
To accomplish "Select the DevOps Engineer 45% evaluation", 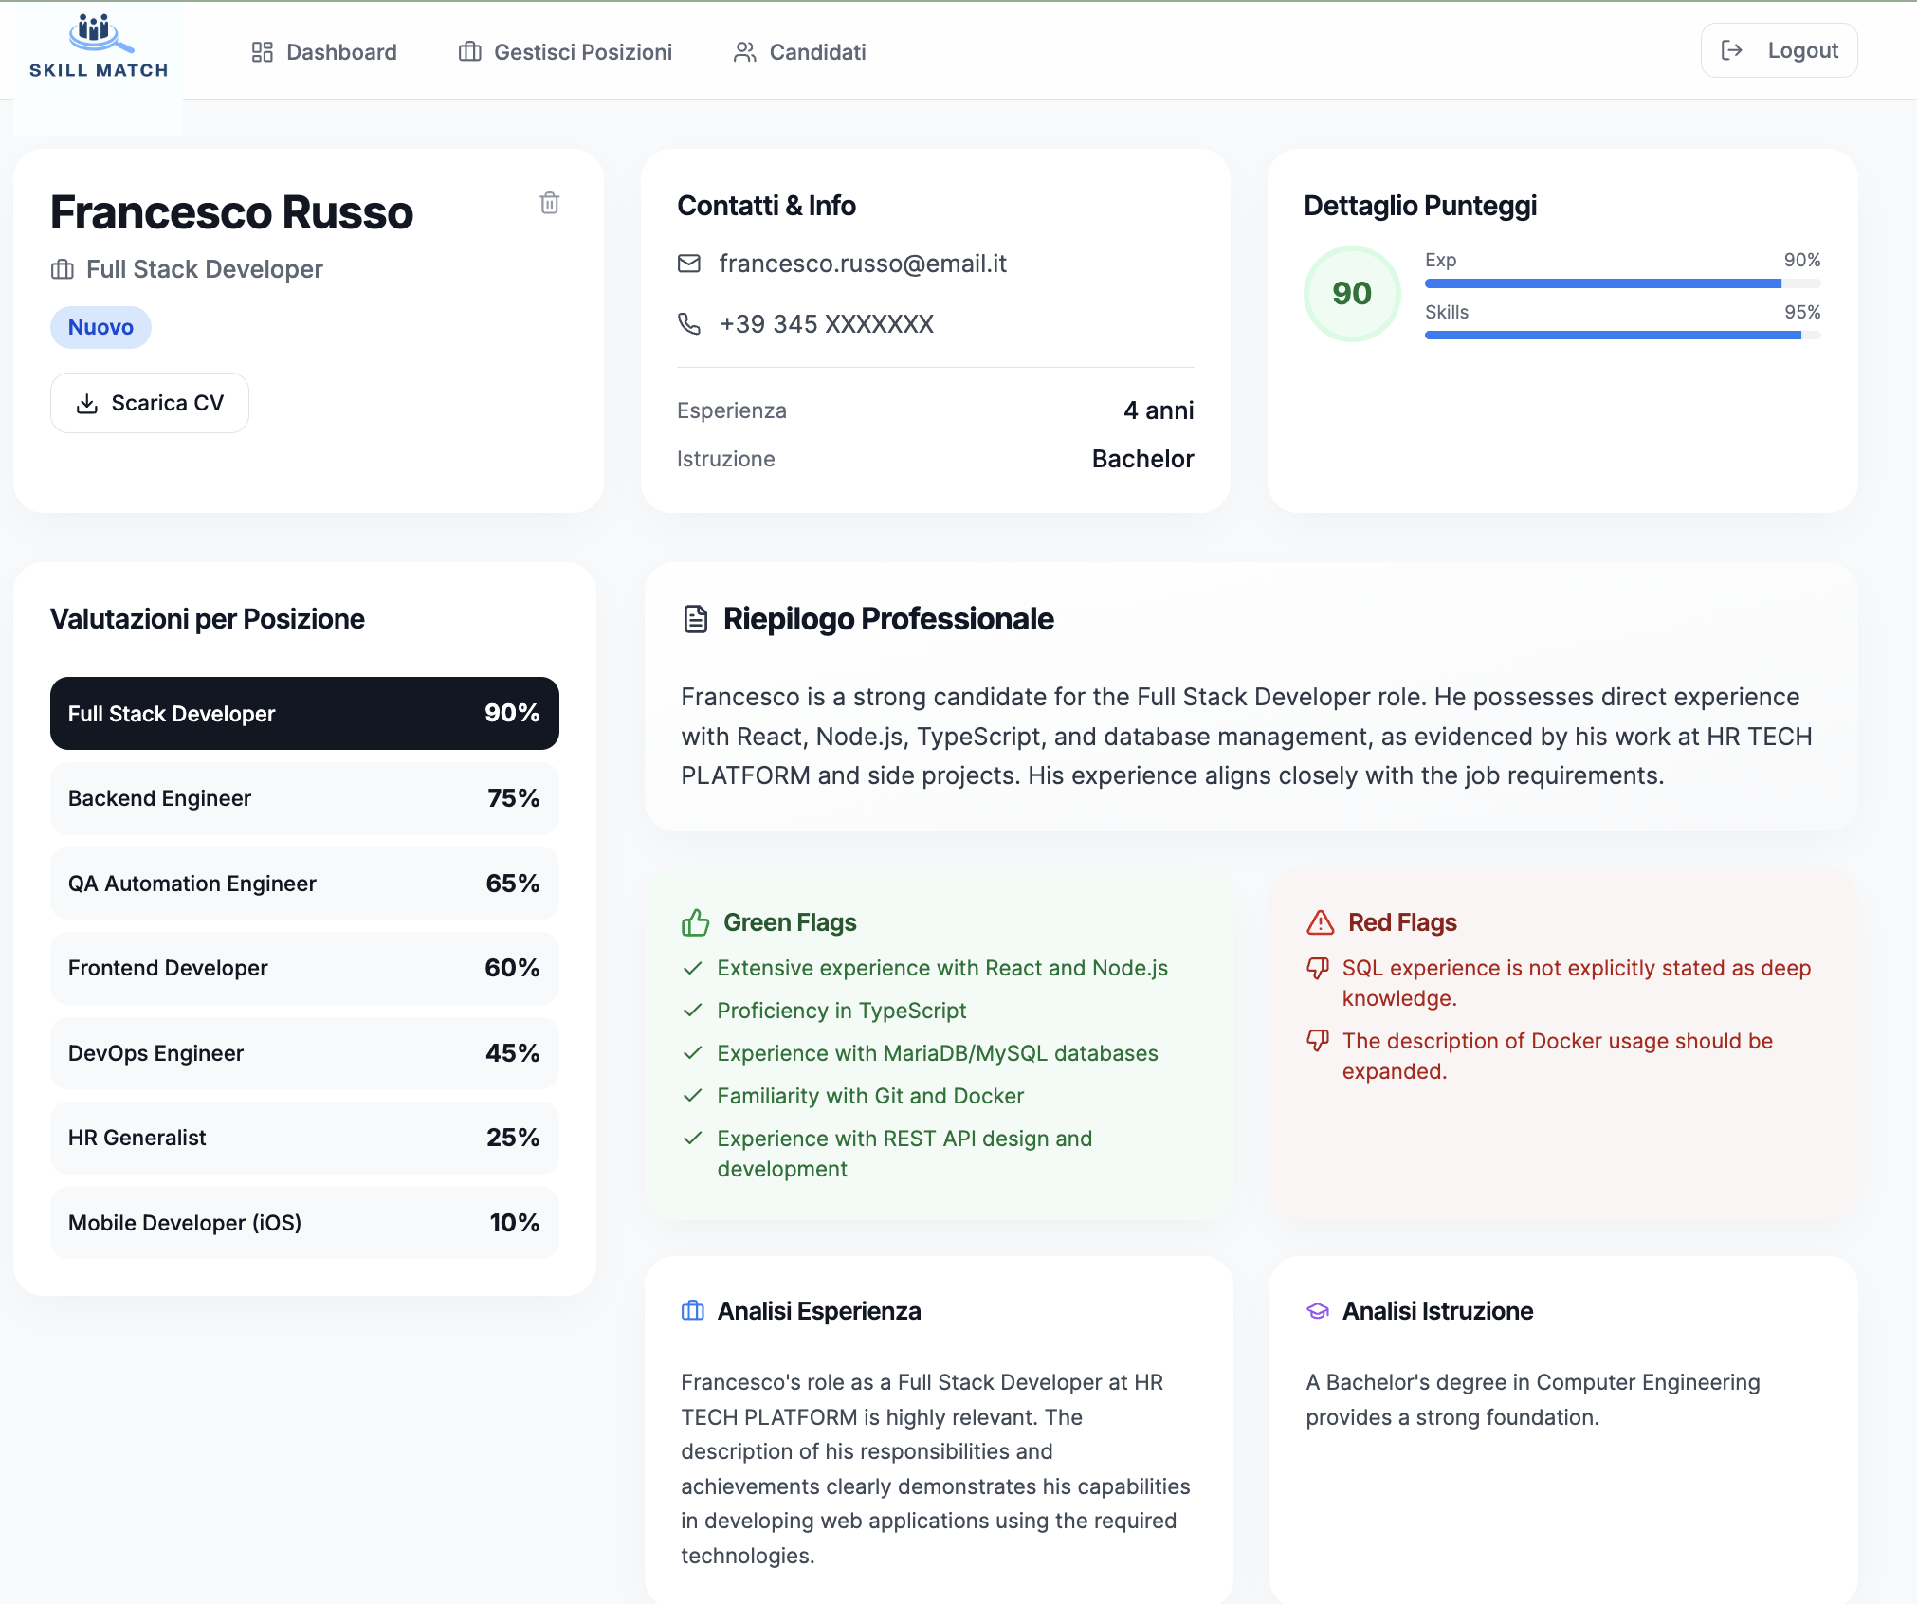I will [304, 1053].
